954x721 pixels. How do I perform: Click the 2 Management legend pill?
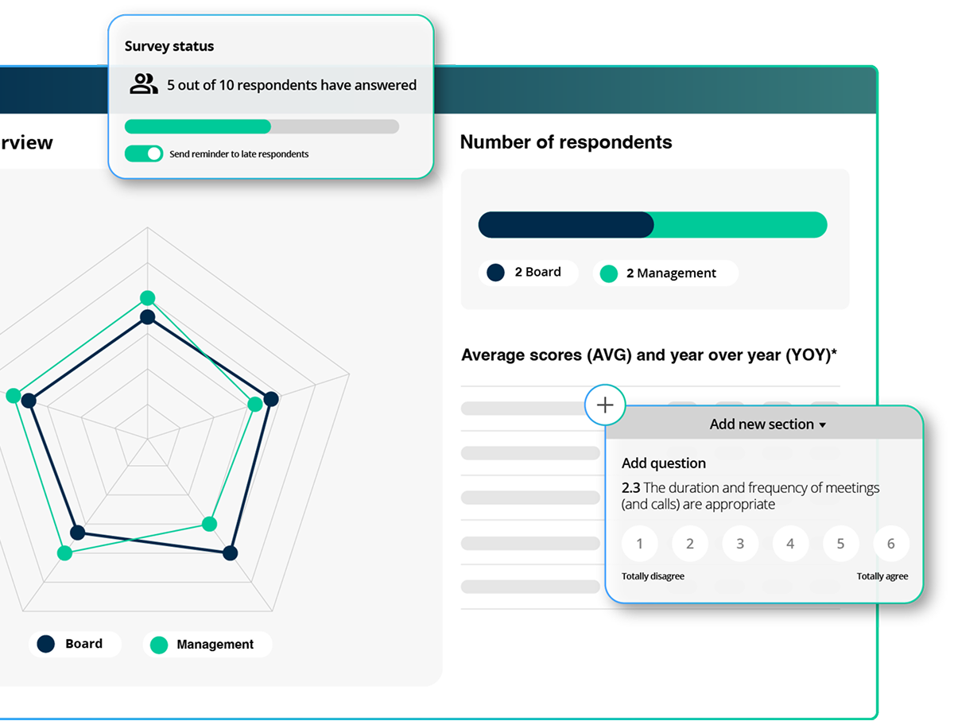[x=665, y=273]
